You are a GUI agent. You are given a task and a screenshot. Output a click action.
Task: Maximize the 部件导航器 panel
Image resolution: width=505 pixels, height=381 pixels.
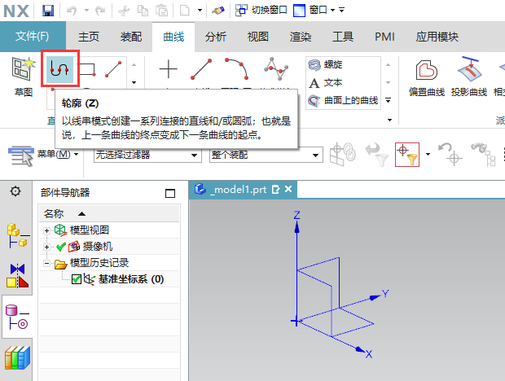pyautogui.click(x=170, y=193)
